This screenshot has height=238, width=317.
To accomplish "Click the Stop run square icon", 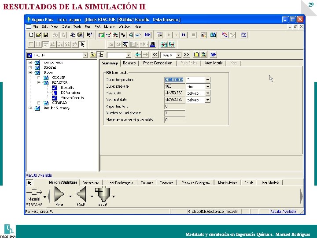I will coord(193,35).
